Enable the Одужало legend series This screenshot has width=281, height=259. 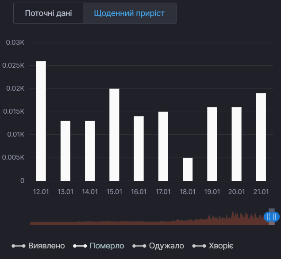(158, 246)
